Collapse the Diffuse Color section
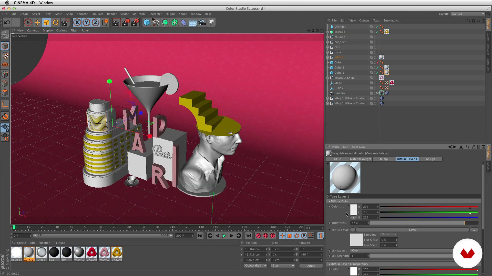The image size is (492, 276). click(329, 201)
